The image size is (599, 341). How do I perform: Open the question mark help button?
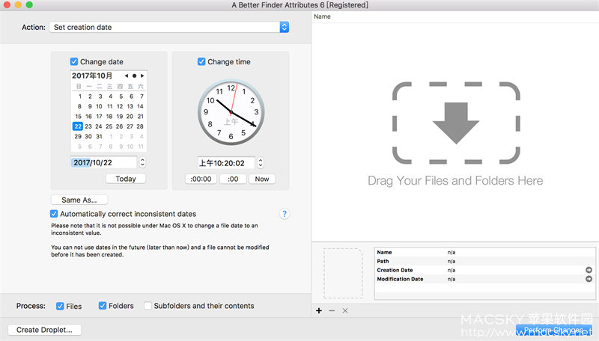[285, 214]
